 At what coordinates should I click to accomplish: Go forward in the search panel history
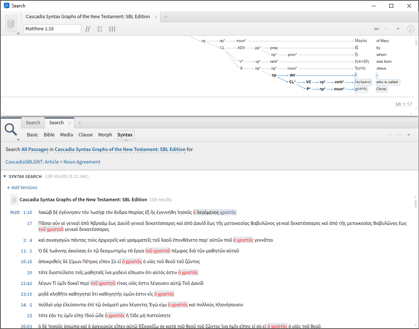click(x=399, y=135)
